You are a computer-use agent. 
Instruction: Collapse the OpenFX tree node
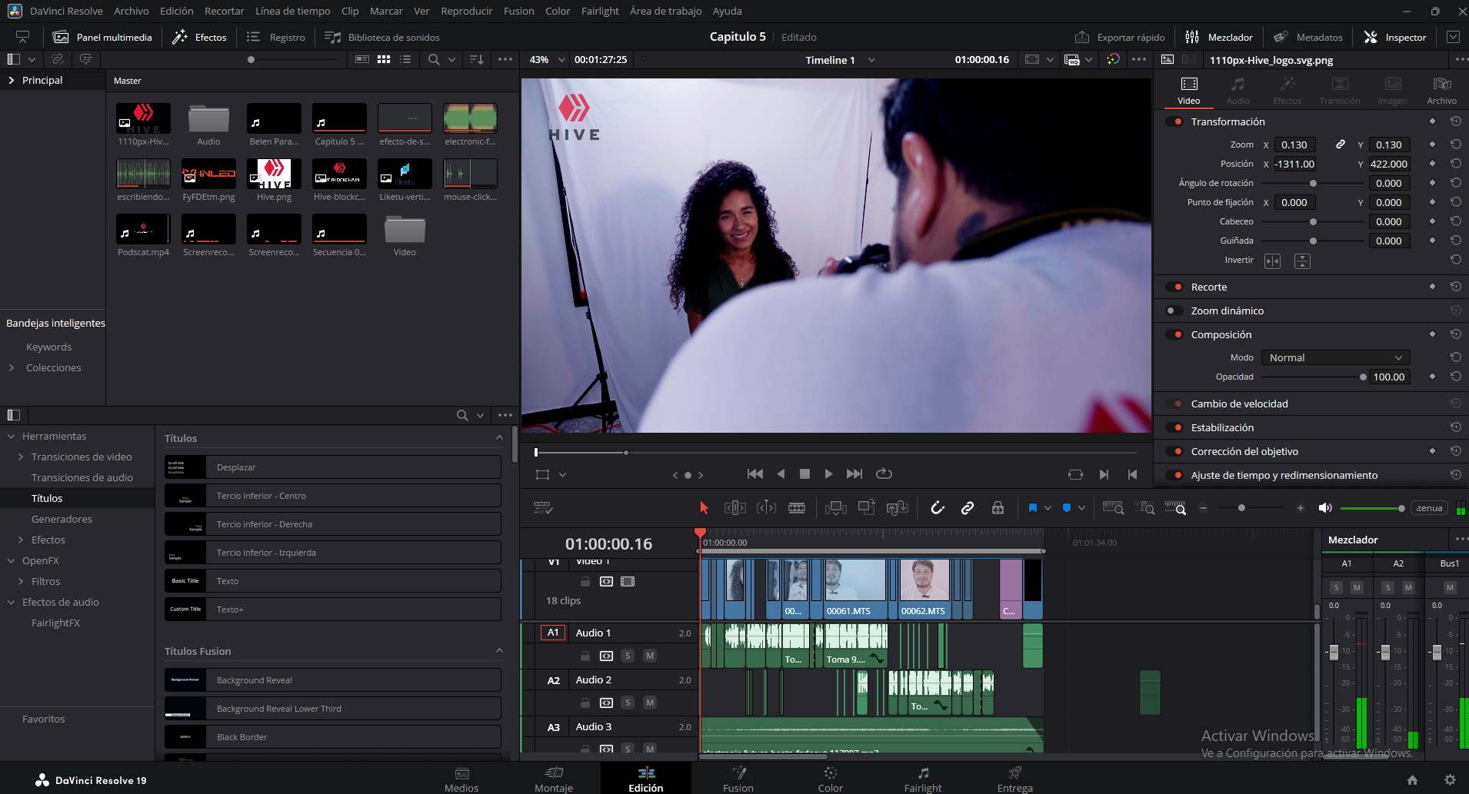point(12,560)
